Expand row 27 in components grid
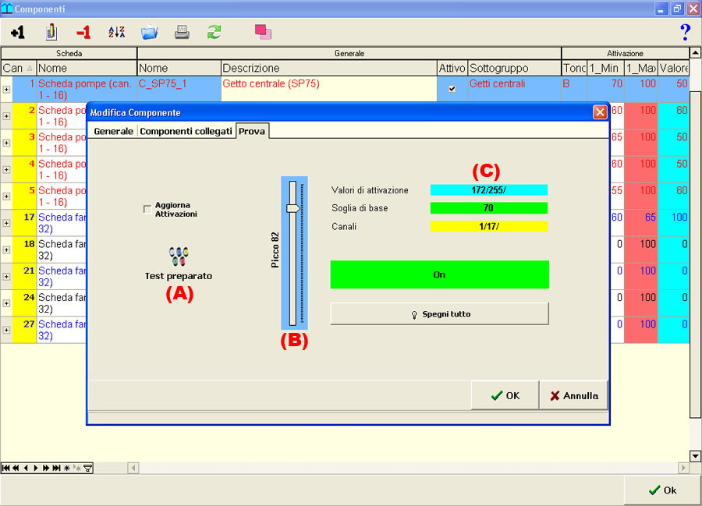 [x=6, y=330]
